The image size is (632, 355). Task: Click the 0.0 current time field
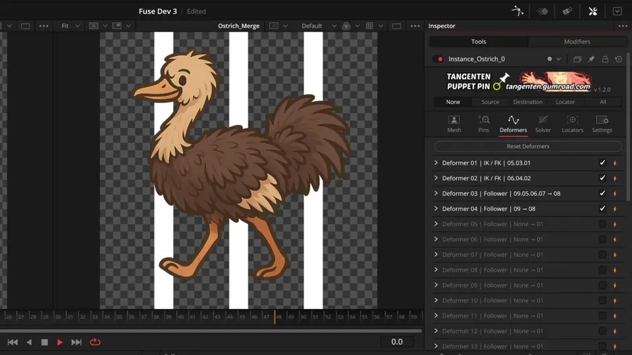[x=397, y=342]
